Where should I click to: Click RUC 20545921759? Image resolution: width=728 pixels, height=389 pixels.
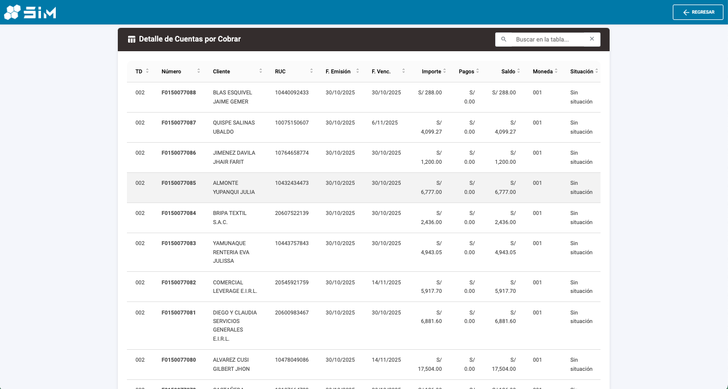[x=291, y=283]
